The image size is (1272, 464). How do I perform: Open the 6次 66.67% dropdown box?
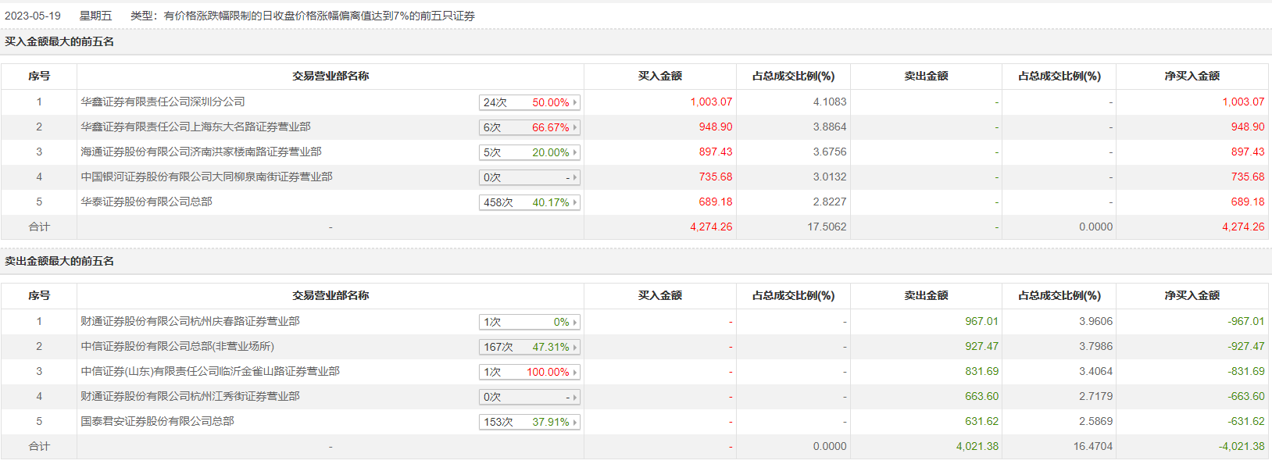click(x=575, y=127)
